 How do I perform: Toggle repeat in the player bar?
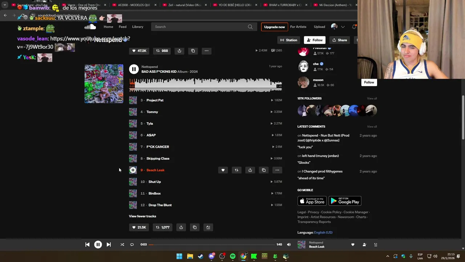tap(132, 245)
